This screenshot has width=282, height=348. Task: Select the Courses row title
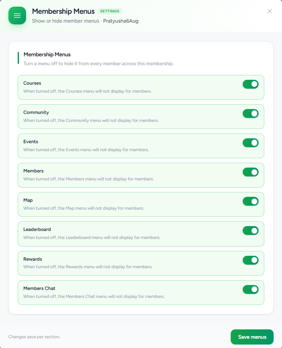coord(32,83)
